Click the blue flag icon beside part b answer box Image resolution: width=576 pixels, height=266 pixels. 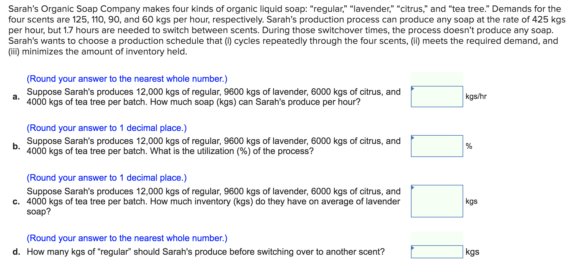tap(412, 137)
